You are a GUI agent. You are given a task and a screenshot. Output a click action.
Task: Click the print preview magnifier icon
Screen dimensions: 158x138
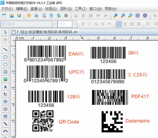(x=44, y=16)
